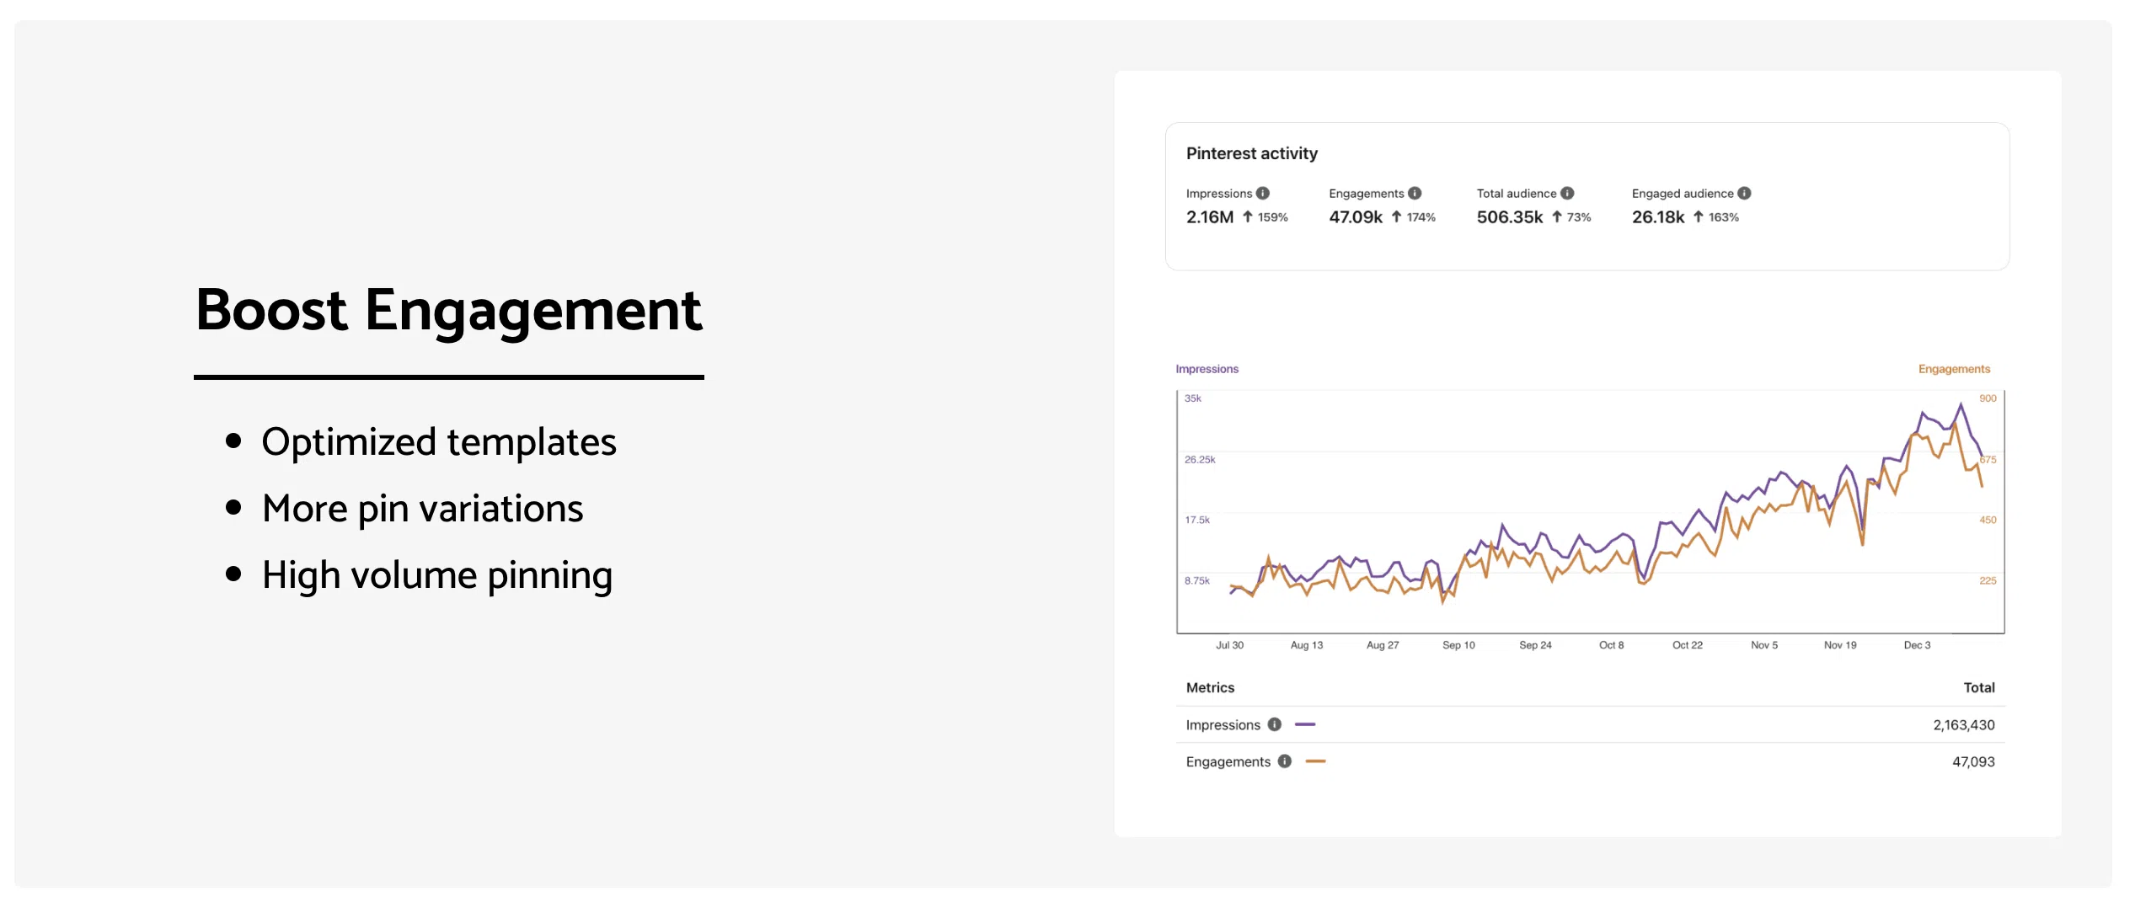
Task: Click Engagements axis label above chart
Action: point(1953,369)
